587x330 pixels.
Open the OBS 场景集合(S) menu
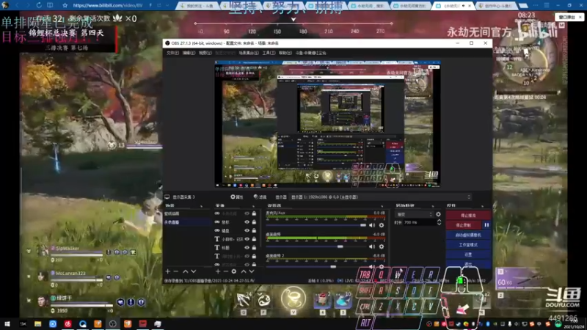click(249, 53)
